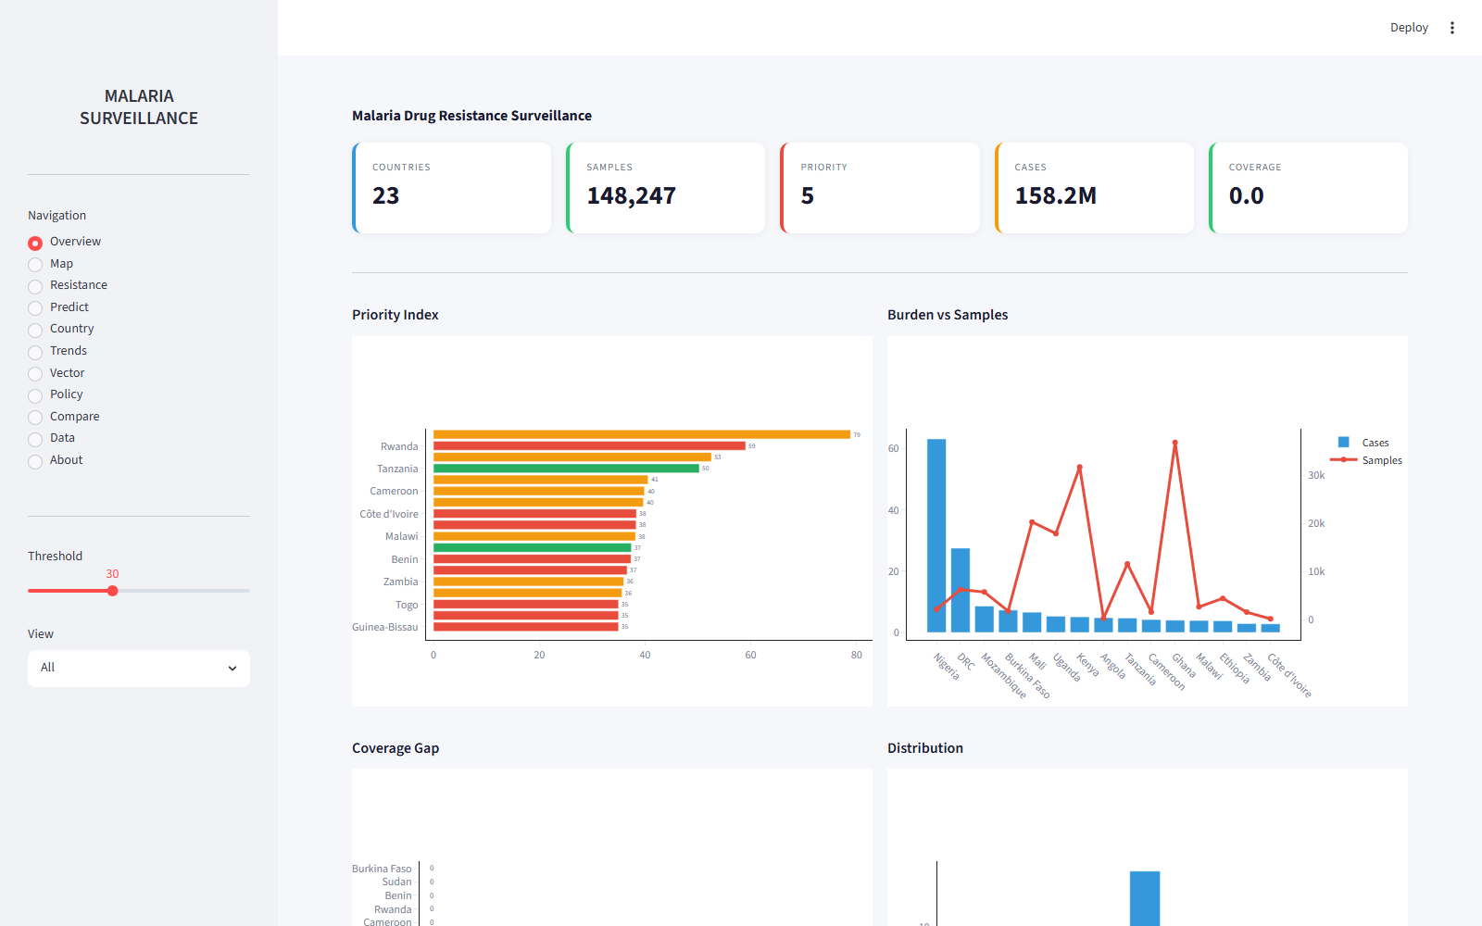Toggle the Samples legend entry

1367,460
